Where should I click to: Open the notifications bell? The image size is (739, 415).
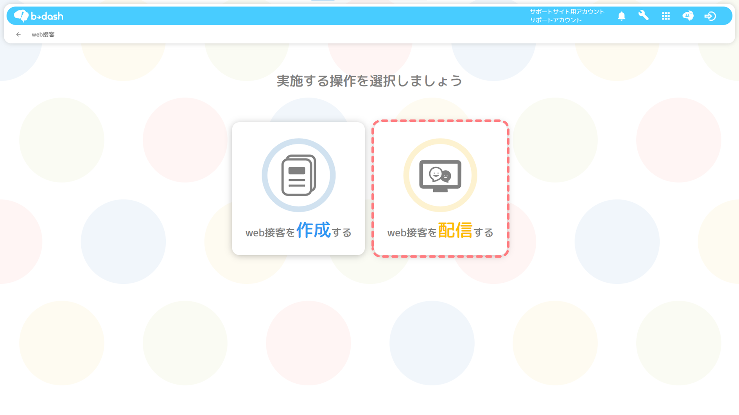tap(621, 16)
